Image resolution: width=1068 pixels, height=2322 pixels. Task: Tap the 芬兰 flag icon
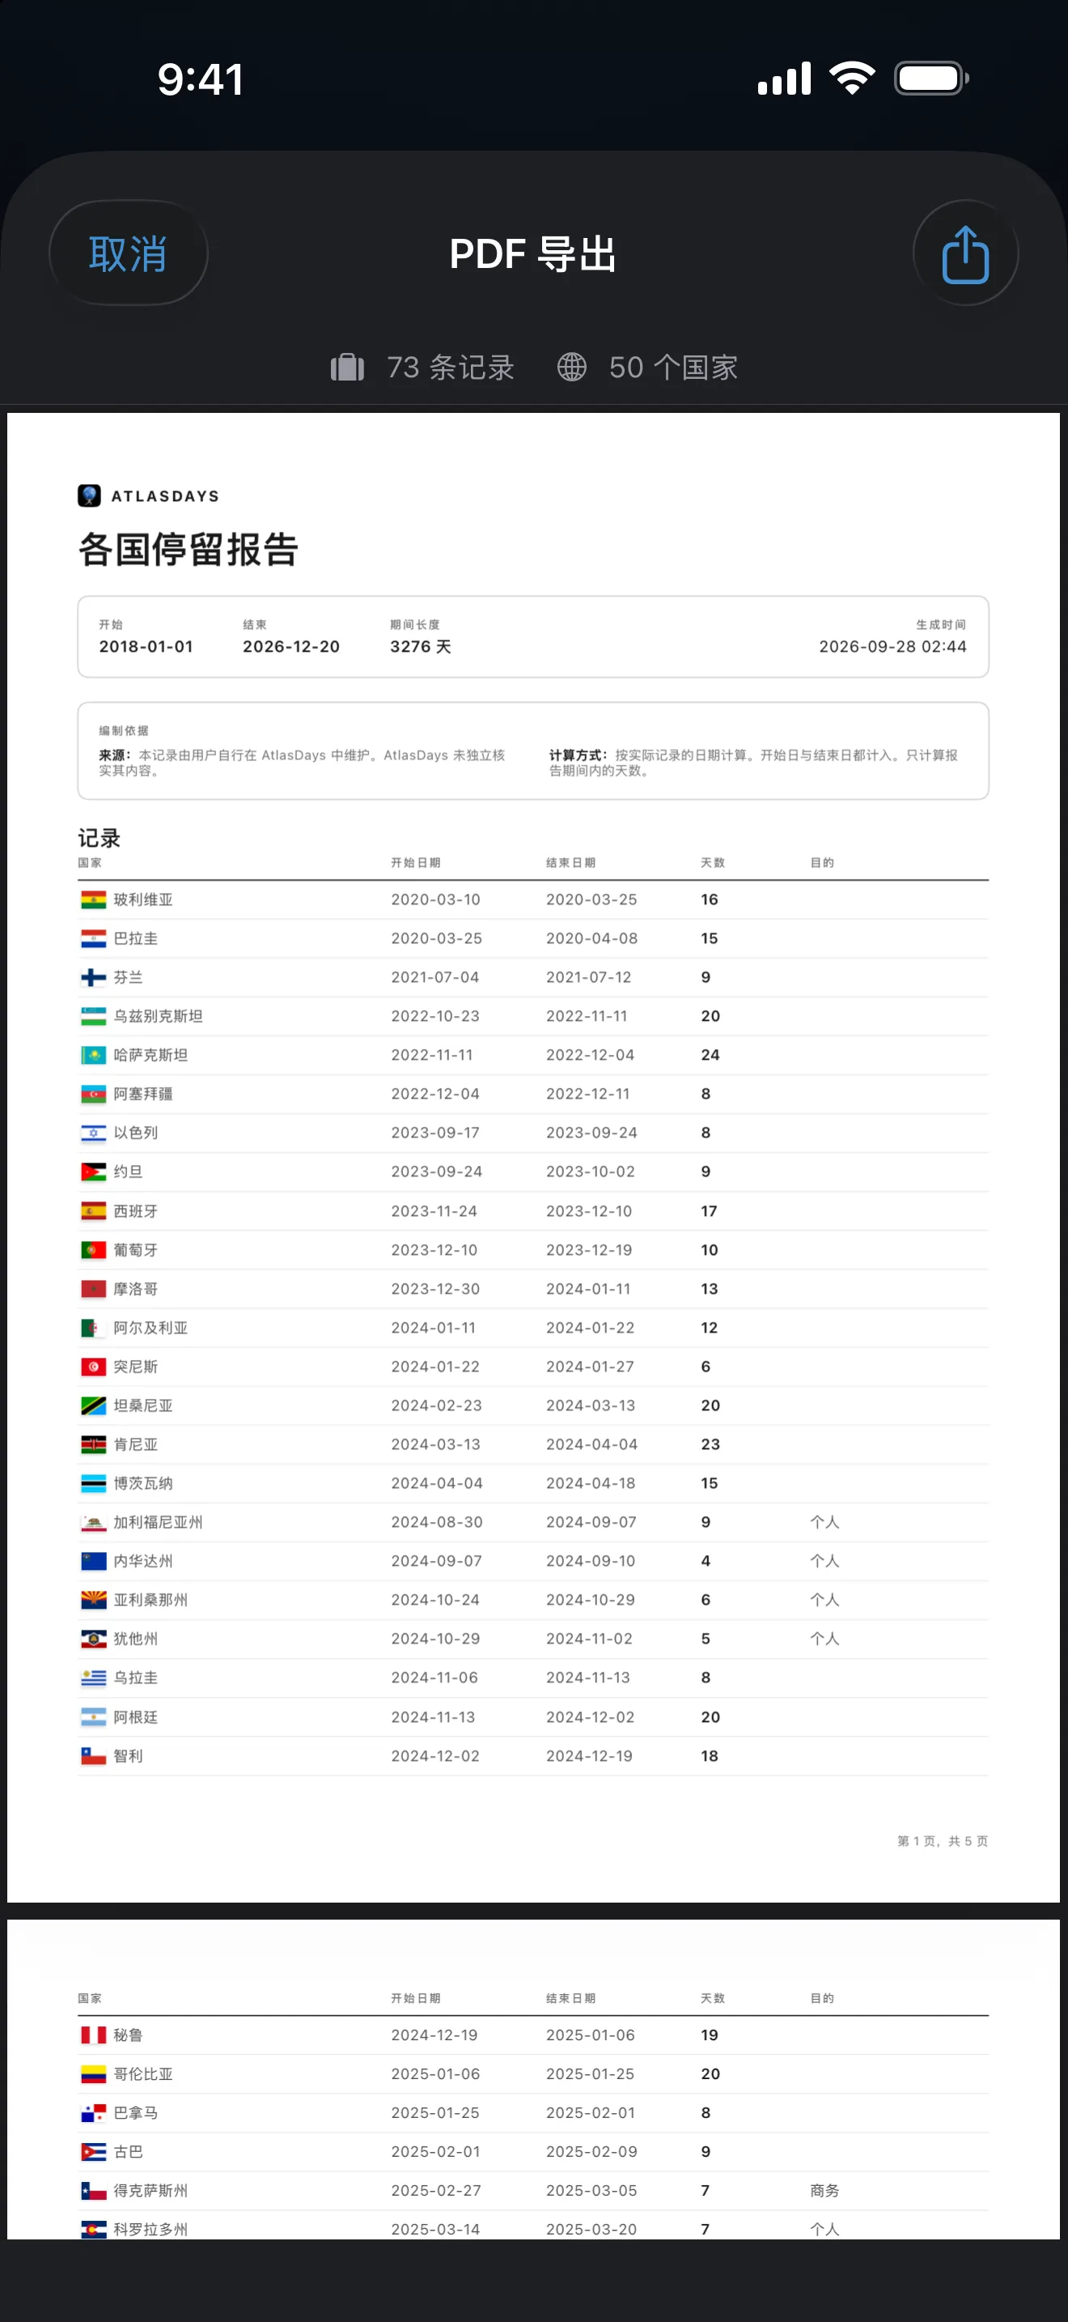[x=94, y=977]
